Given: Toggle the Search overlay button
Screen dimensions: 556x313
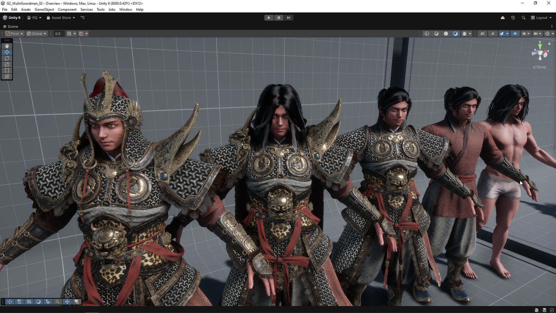Looking at the screenshot, I should click(57, 302).
